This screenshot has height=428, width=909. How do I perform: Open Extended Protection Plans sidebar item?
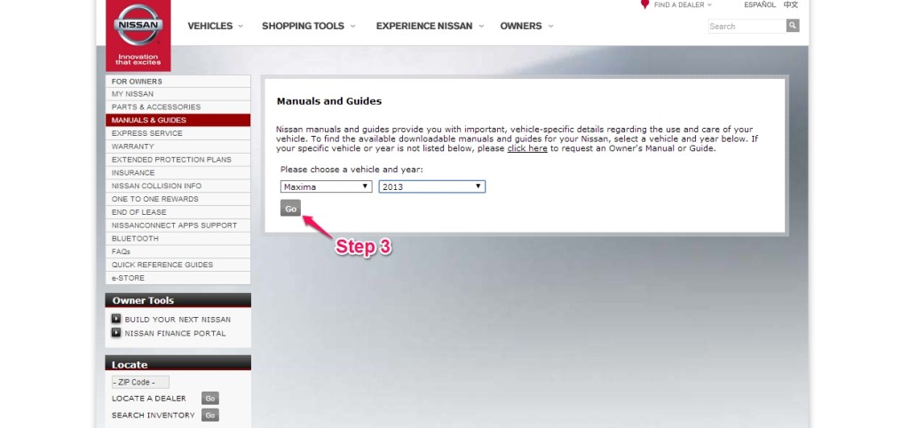(178, 160)
